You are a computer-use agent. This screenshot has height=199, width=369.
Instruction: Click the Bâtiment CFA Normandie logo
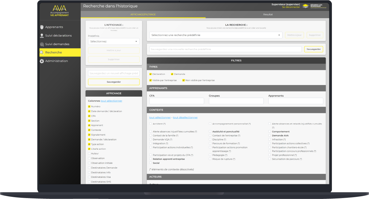(x=314, y=6)
